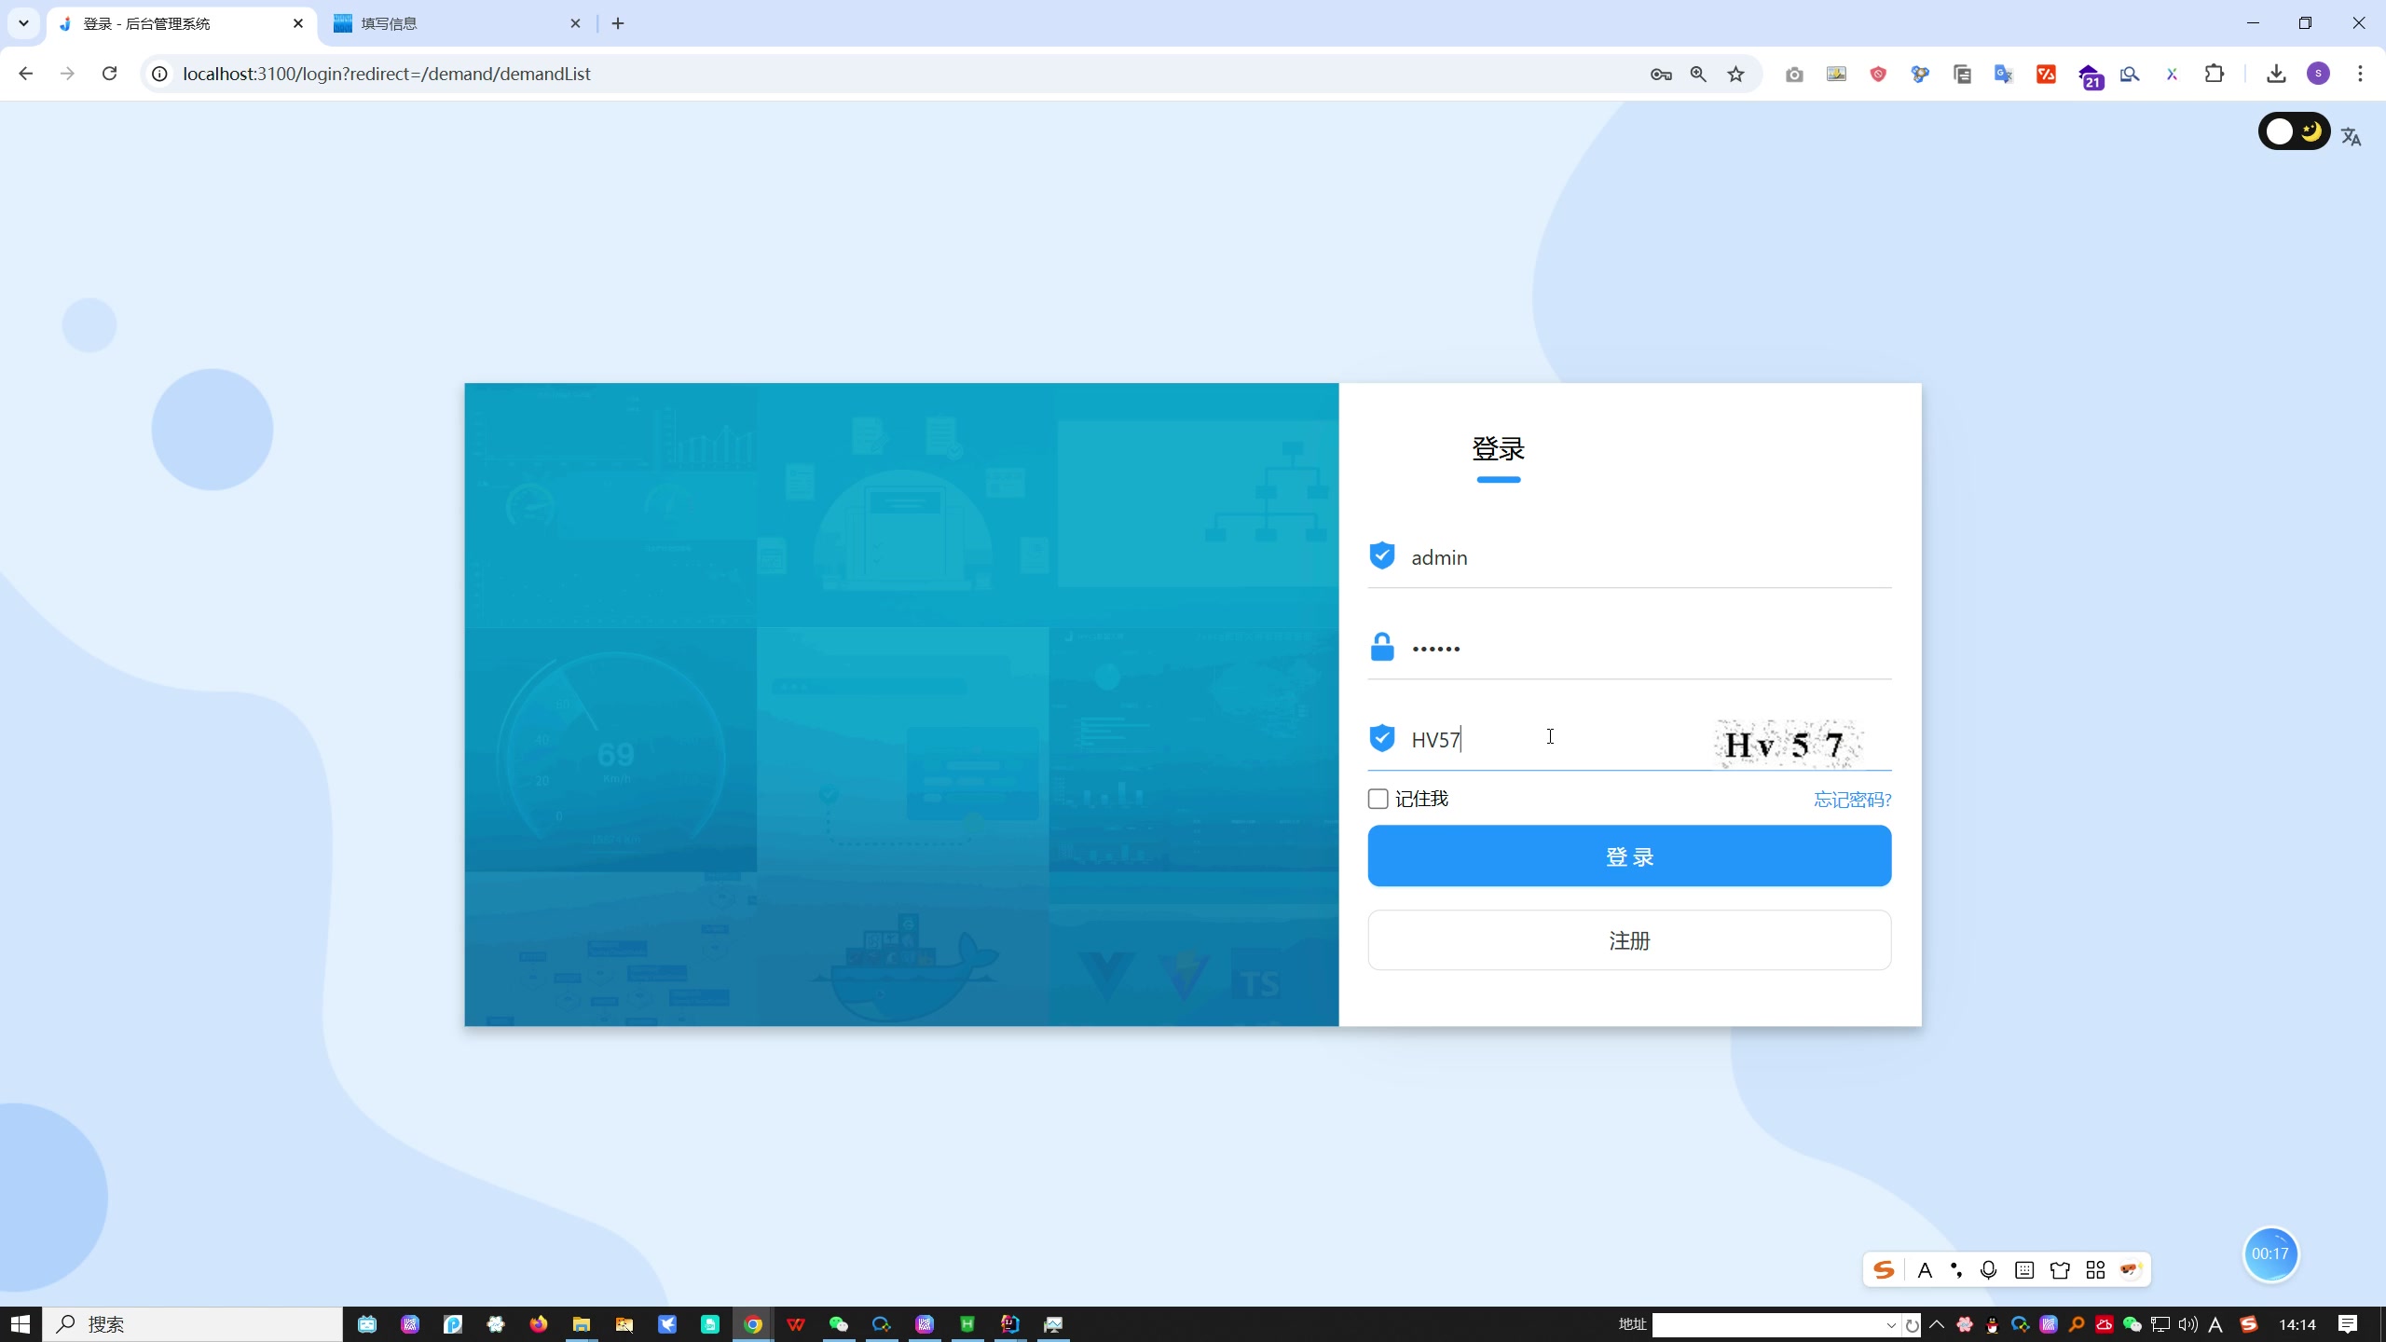2386x1342 pixels.
Task: Open the language translation icon
Action: [2352, 137]
